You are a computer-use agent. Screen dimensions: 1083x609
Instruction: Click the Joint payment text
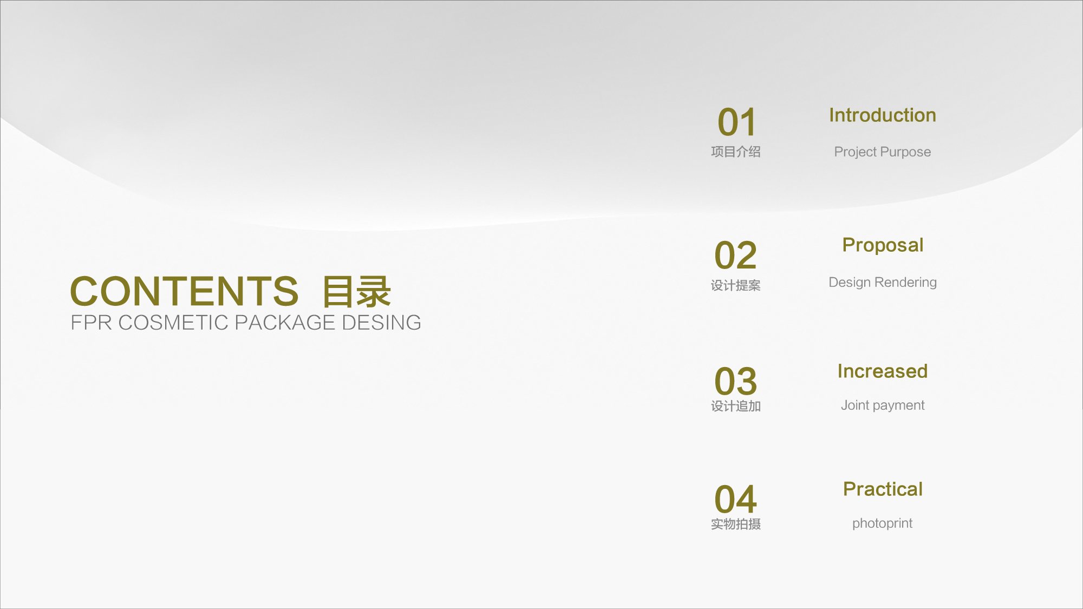[883, 405]
